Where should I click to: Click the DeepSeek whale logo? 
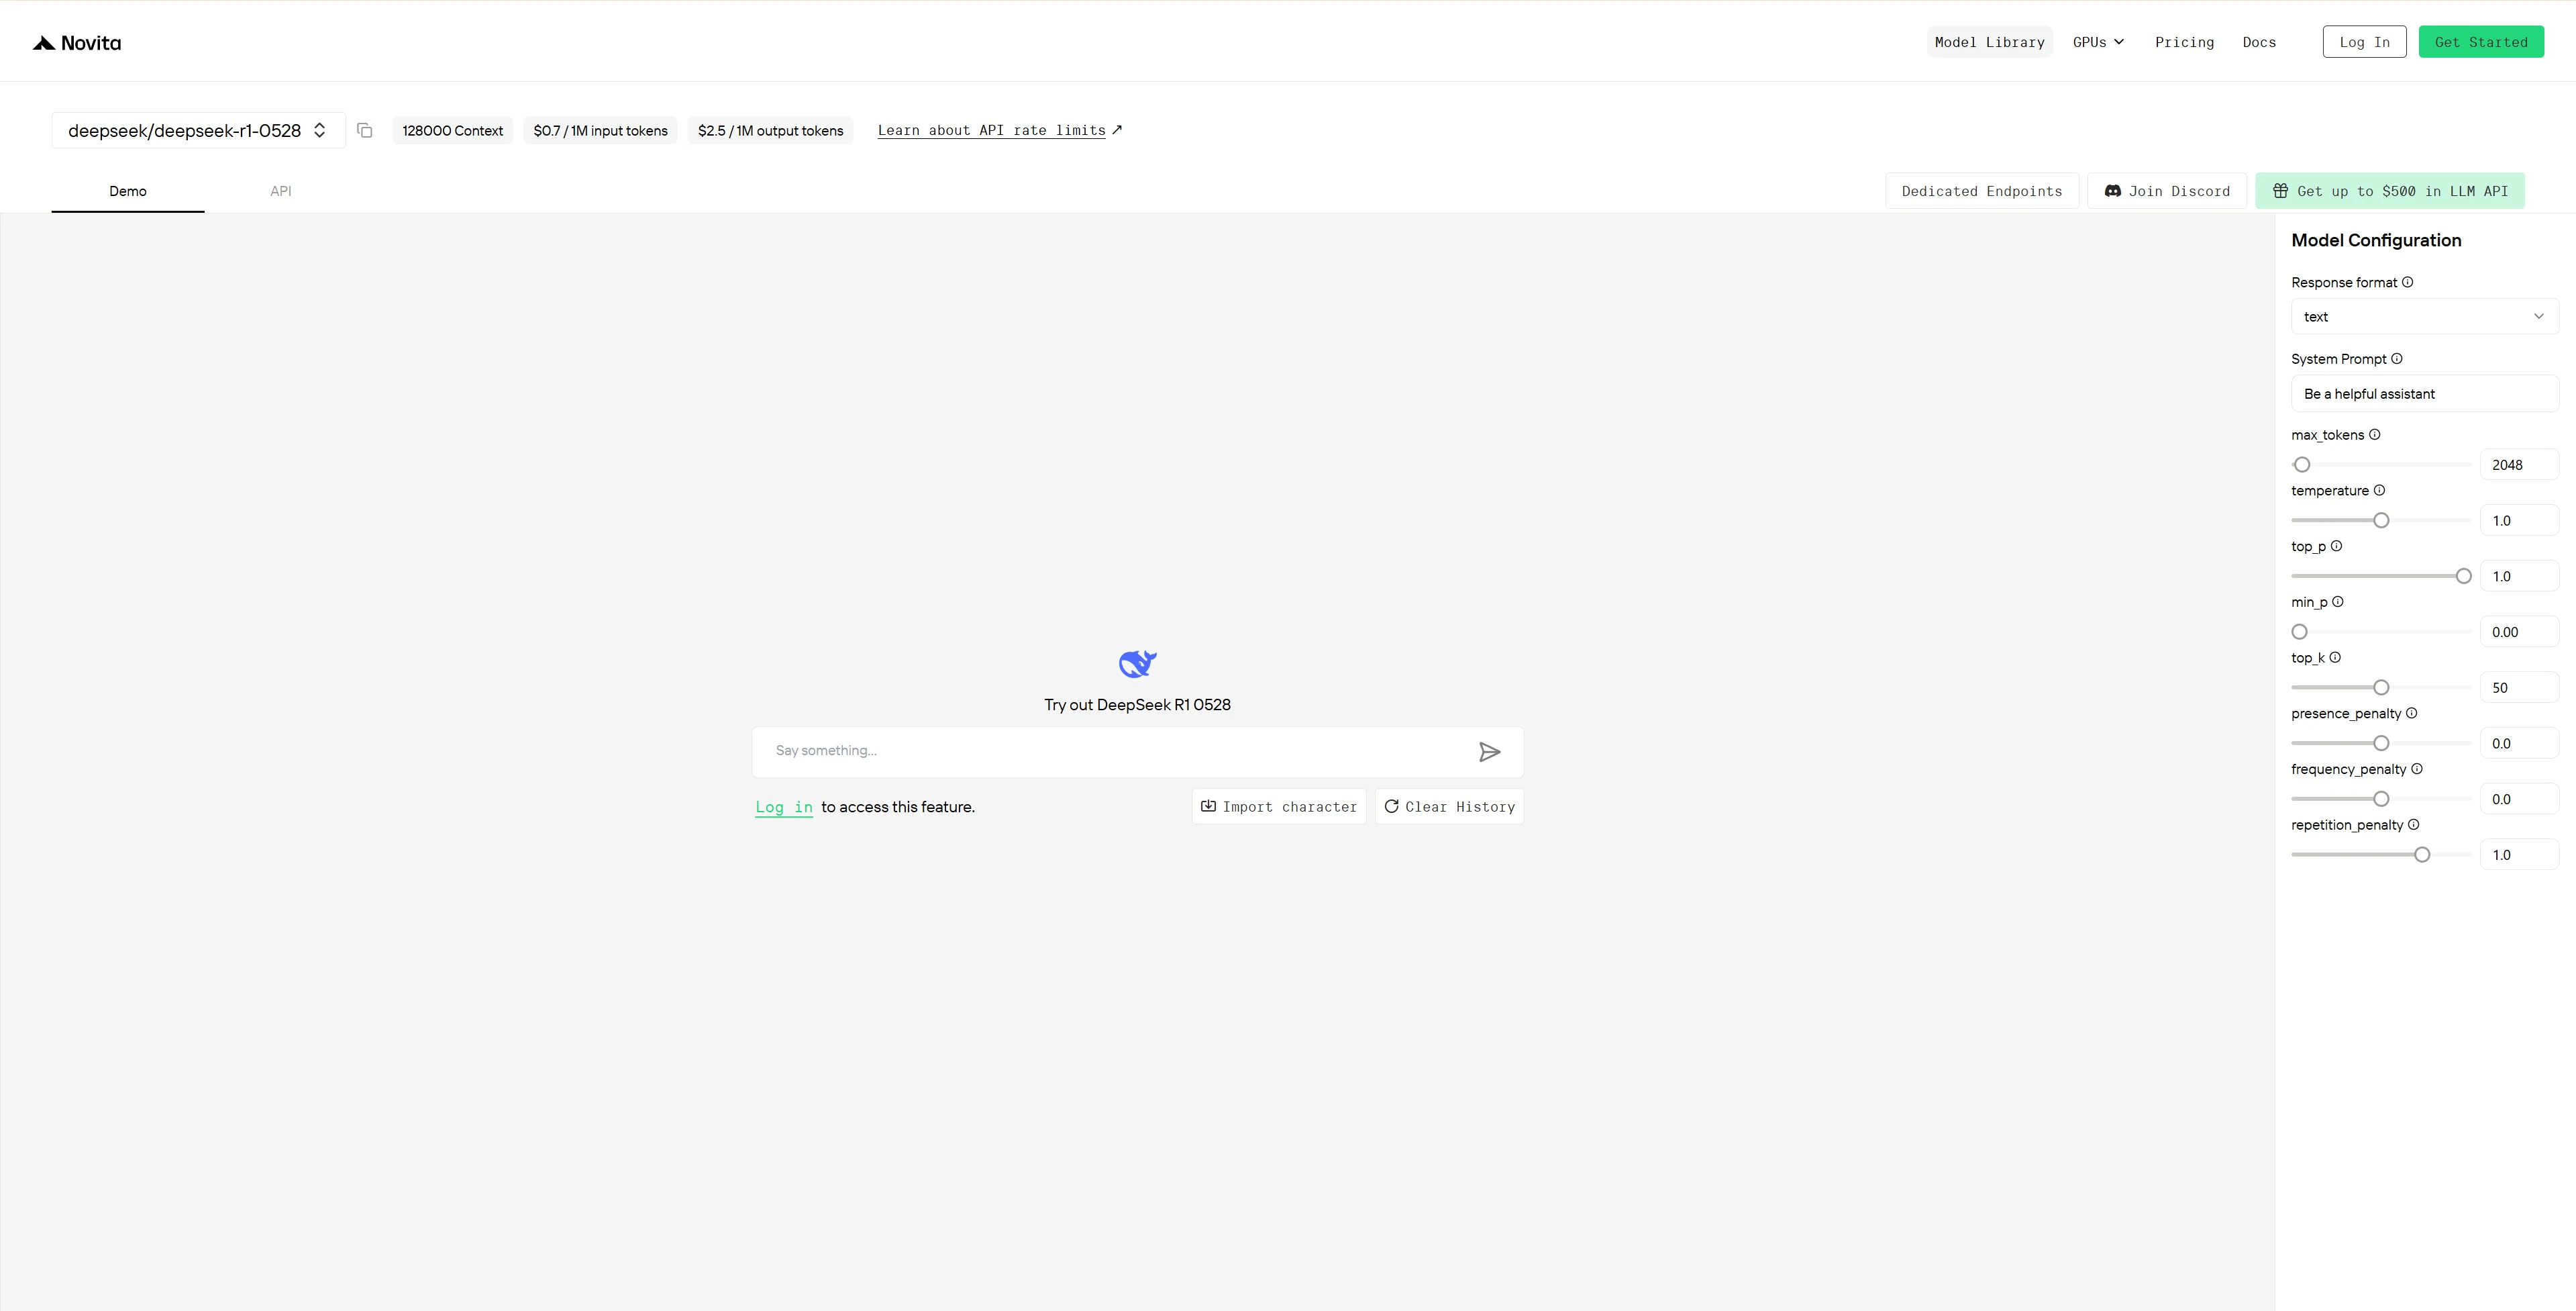1137,663
